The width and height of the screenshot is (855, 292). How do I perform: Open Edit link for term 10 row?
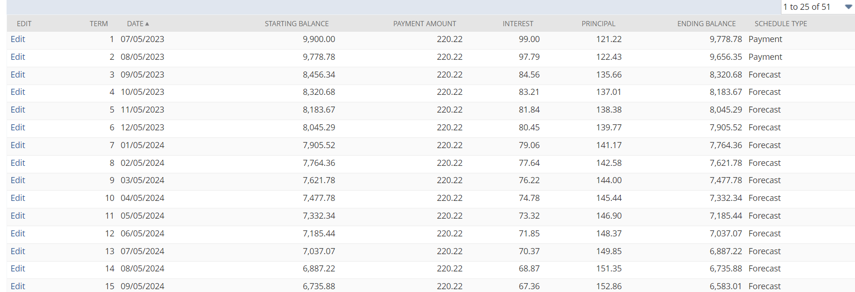point(18,198)
